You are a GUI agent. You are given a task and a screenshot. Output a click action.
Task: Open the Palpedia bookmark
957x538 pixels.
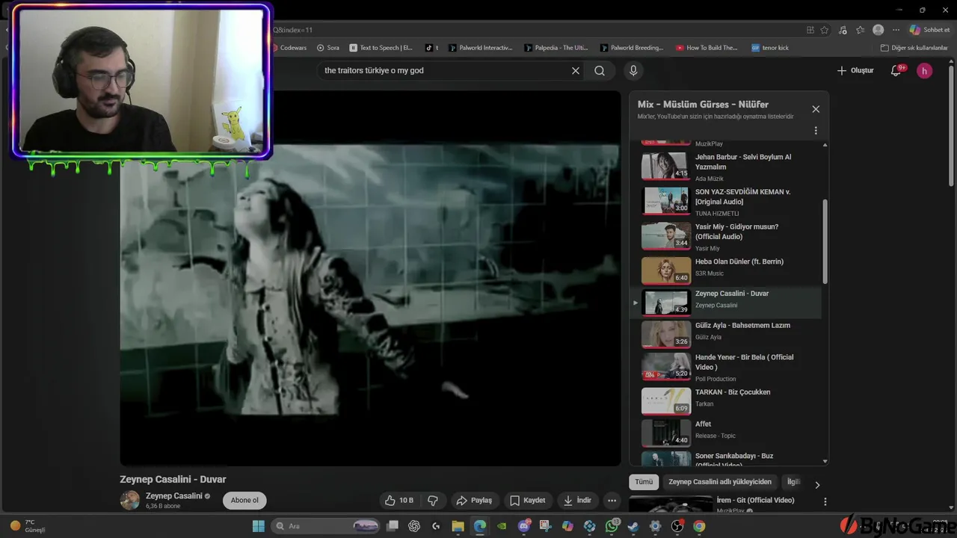(x=556, y=48)
